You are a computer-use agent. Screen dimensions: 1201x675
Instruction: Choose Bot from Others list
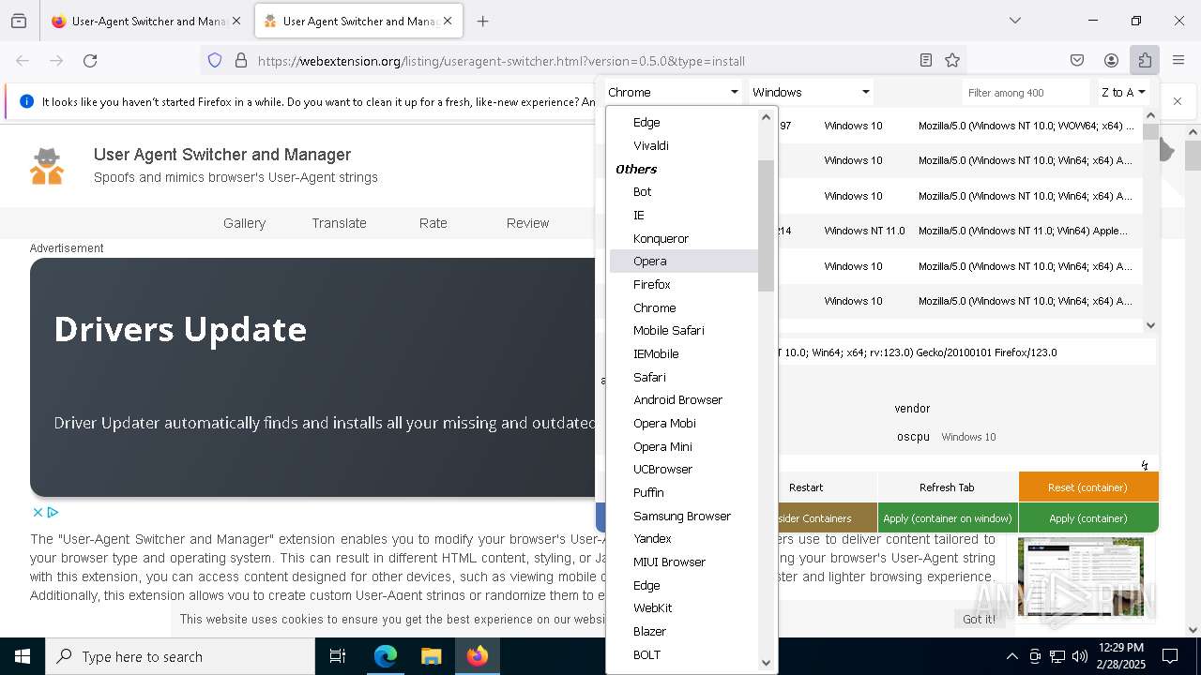[x=683, y=191]
